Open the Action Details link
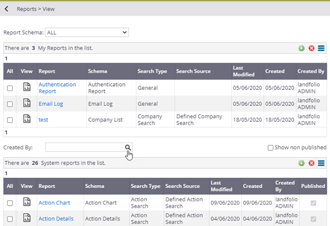 56,219
